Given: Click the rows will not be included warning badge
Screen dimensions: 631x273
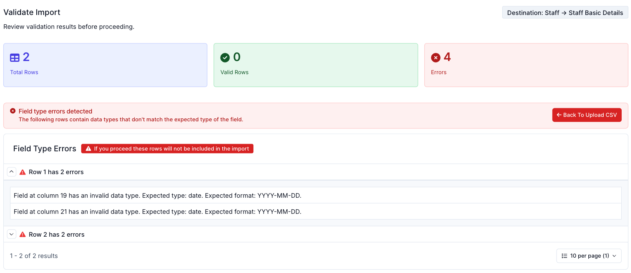Looking at the screenshot, I should coord(167,149).
